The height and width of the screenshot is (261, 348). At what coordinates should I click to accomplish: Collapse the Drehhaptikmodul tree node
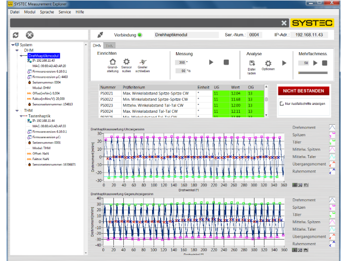click(x=21, y=56)
